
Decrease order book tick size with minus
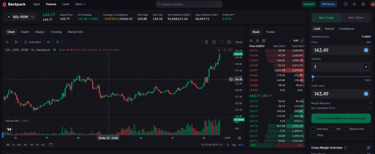pyautogui.click(x=290, y=41)
